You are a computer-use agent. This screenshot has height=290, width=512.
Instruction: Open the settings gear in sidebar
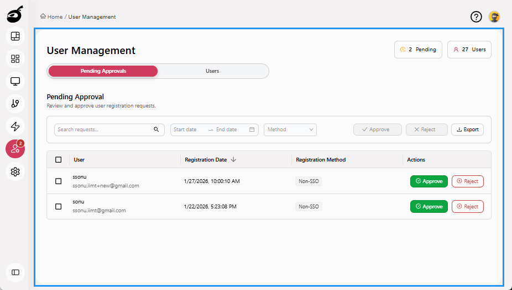pos(15,172)
